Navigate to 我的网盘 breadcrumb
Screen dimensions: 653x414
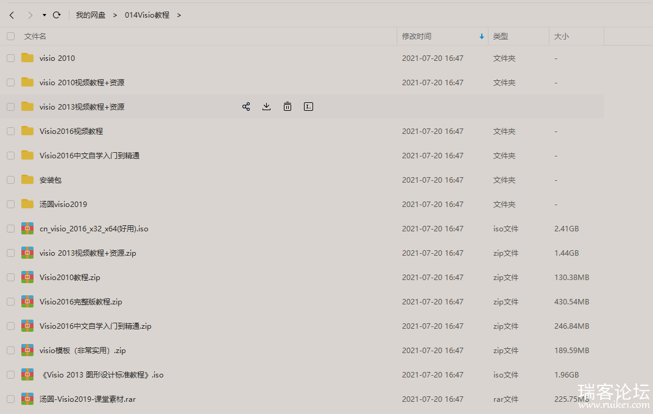[90, 15]
